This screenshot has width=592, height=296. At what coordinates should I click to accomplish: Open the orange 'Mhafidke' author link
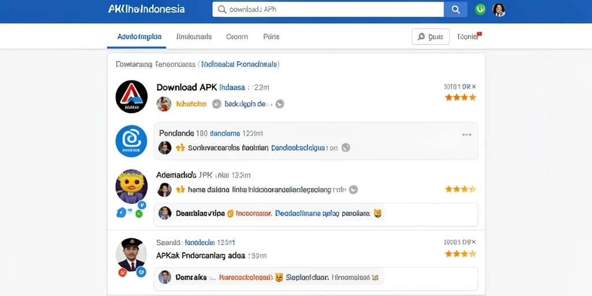pyautogui.click(x=191, y=104)
